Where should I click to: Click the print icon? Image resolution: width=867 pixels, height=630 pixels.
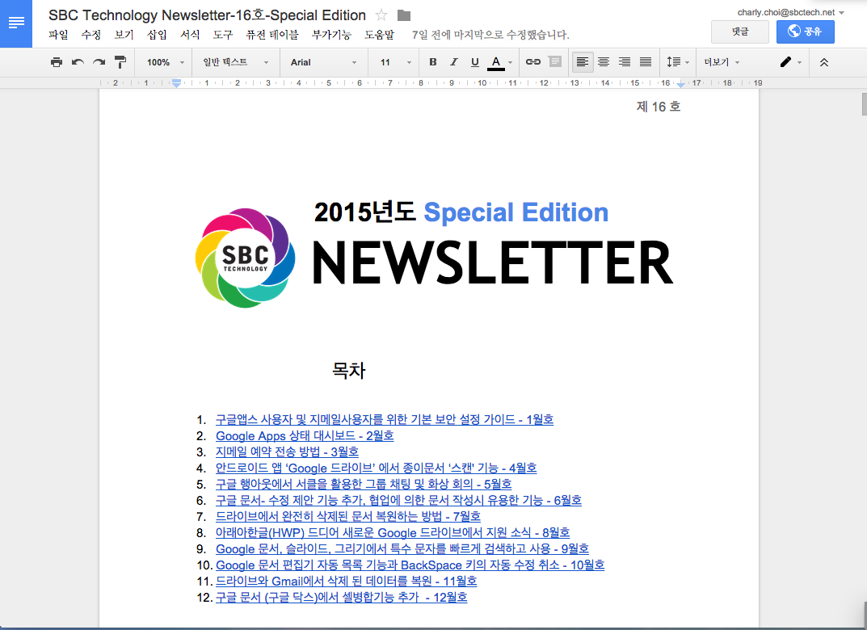pos(57,62)
